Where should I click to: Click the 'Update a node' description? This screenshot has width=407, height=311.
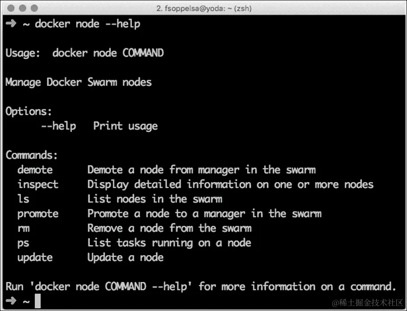tap(125, 257)
